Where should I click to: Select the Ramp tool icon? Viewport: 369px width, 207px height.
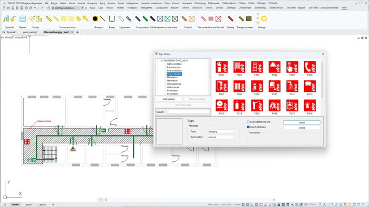(112, 18)
